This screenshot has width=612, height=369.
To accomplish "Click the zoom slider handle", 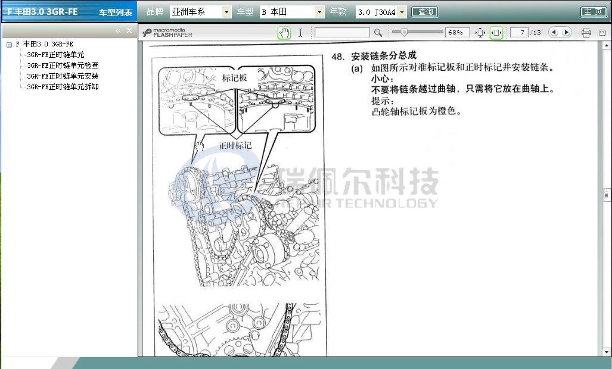I will (x=404, y=32).
